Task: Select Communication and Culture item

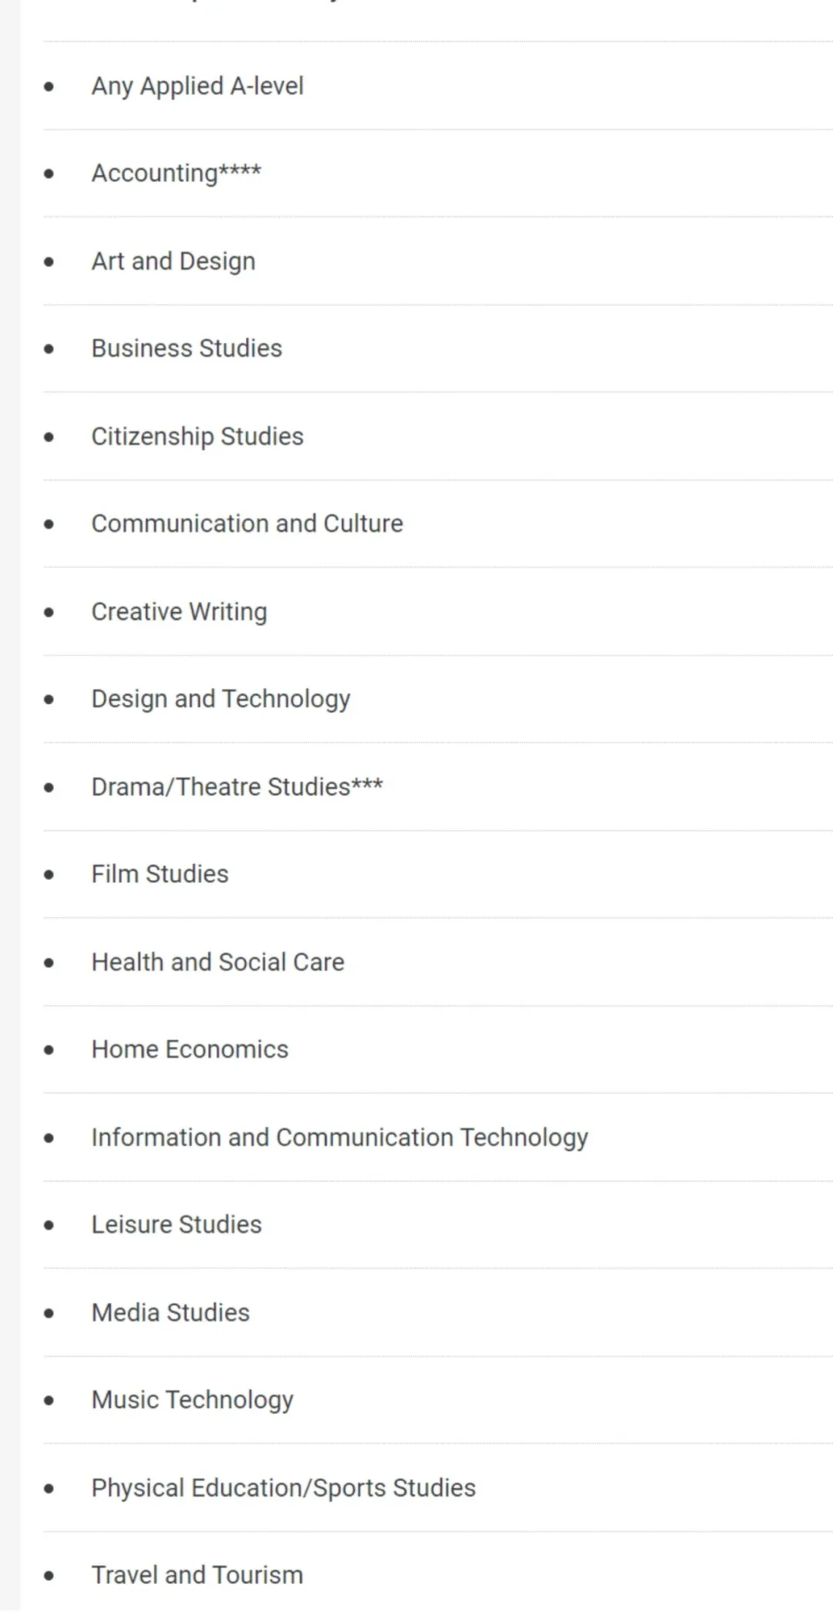Action: (x=248, y=523)
